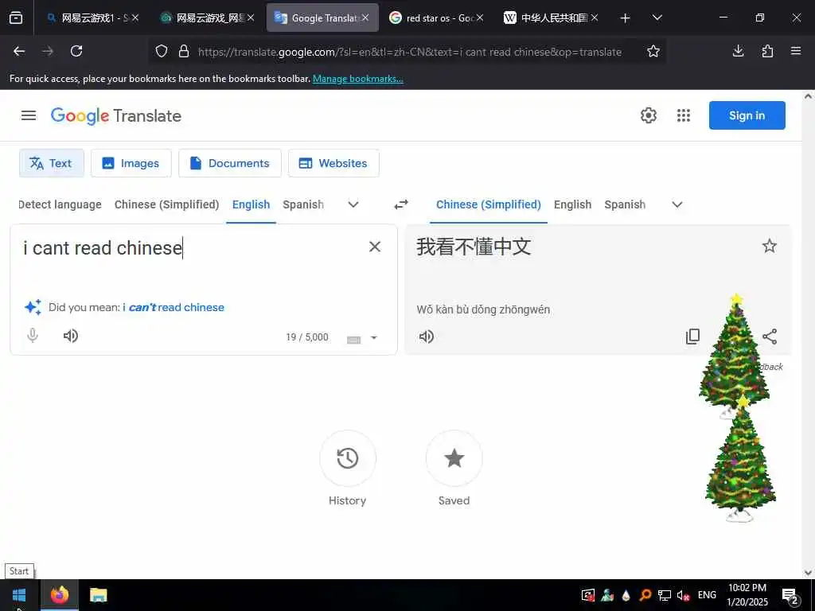Open the Firefox extensions menu
This screenshot has height=611, width=815.
click(x=767, y=51)
